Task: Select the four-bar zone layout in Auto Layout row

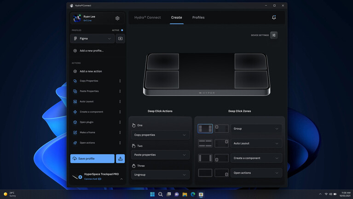Action: [205, 143]
